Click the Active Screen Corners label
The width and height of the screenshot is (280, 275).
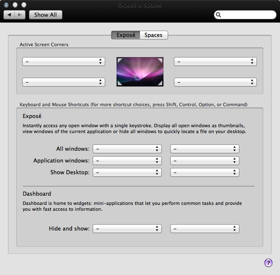tap(44, 45)
